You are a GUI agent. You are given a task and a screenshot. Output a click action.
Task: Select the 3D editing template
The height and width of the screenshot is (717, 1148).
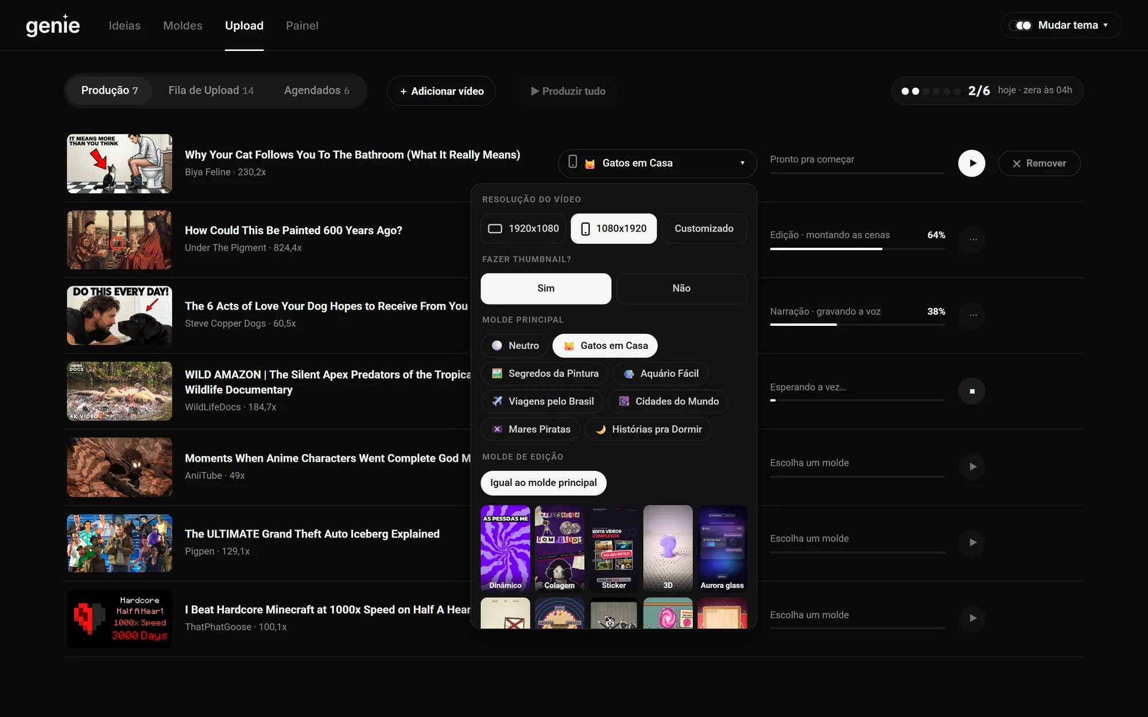668,548
